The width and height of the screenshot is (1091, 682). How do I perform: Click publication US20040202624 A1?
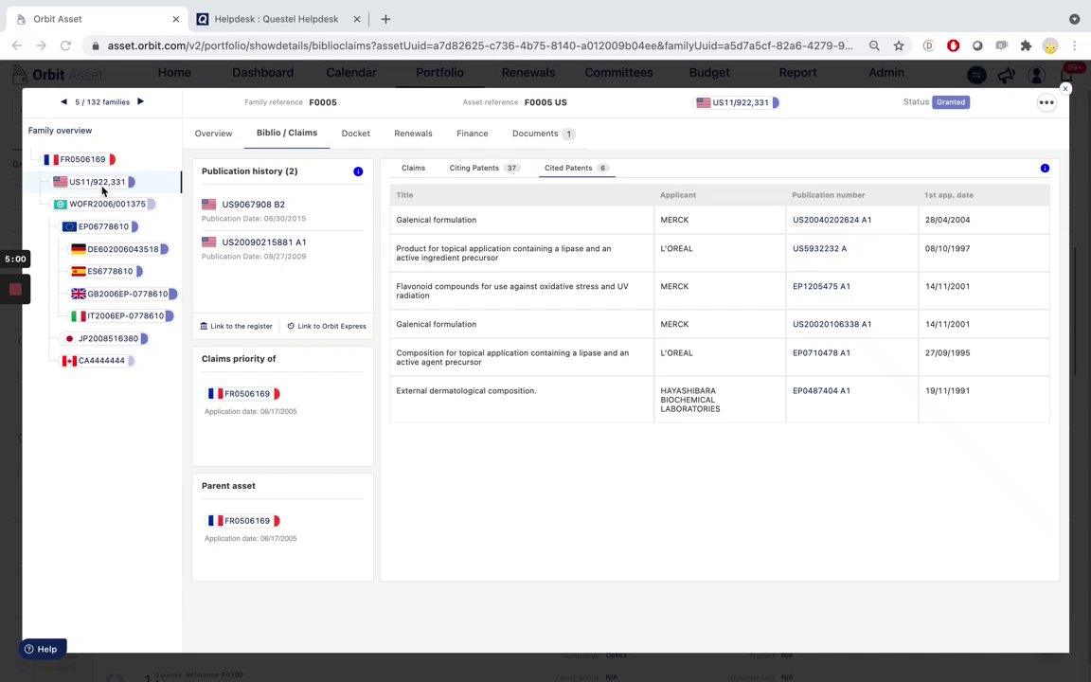click(x=832, y=220)
